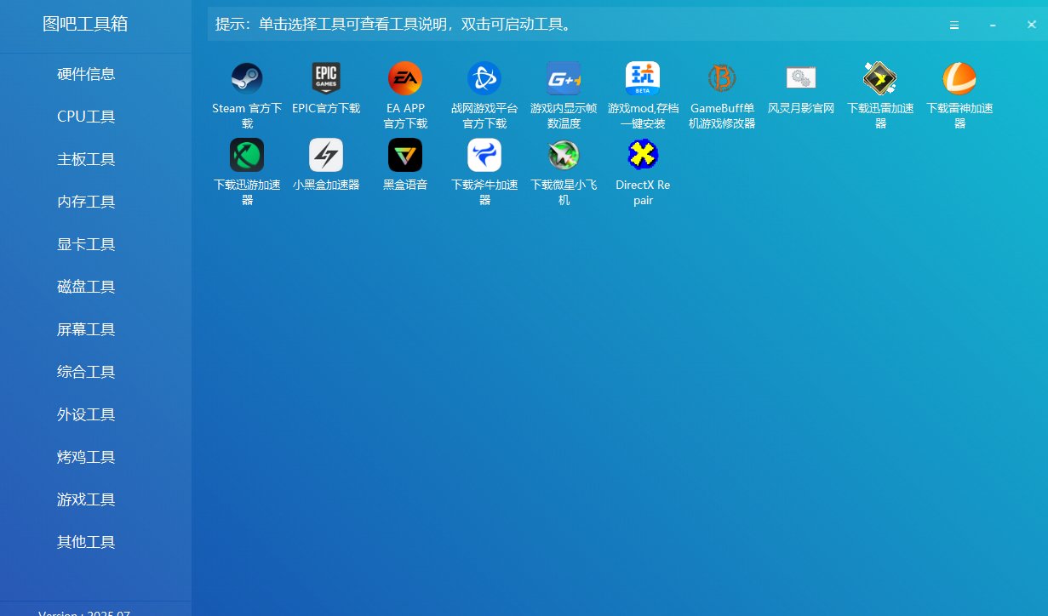Open the 外设工具 category
1048x616 pixels.
click(86, 414)
